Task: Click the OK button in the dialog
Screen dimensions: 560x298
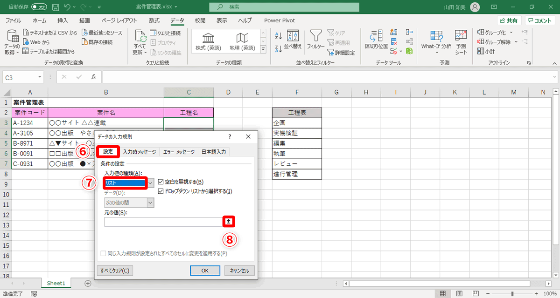Action: click(204, 270)
